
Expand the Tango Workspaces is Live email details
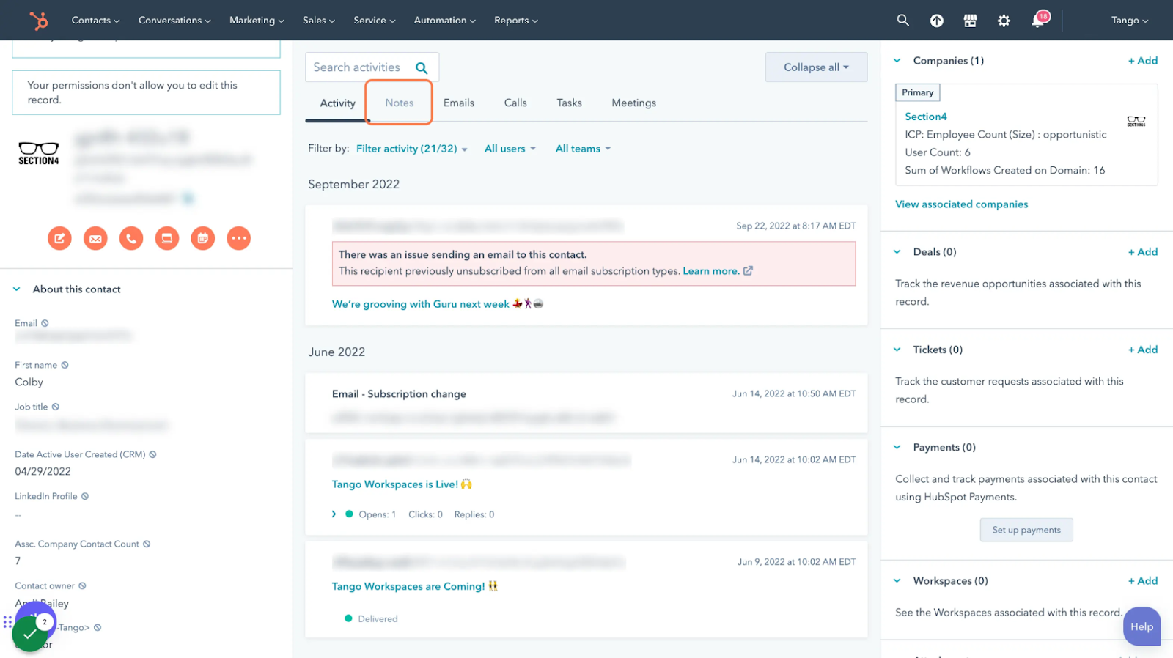(334, 514)
